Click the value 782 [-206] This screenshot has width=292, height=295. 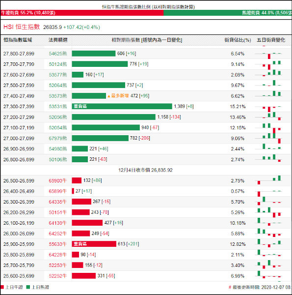point(140,138)
